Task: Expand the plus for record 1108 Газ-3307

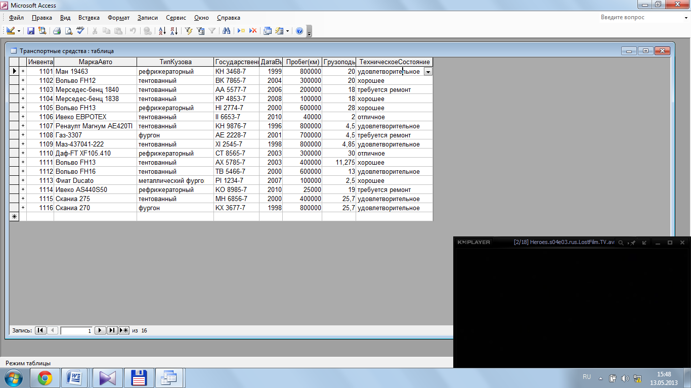Action: coord(23,135)
